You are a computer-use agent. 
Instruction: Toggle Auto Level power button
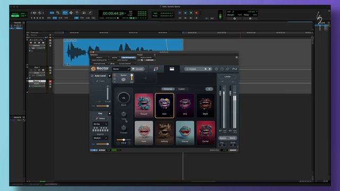coord(92,76)
